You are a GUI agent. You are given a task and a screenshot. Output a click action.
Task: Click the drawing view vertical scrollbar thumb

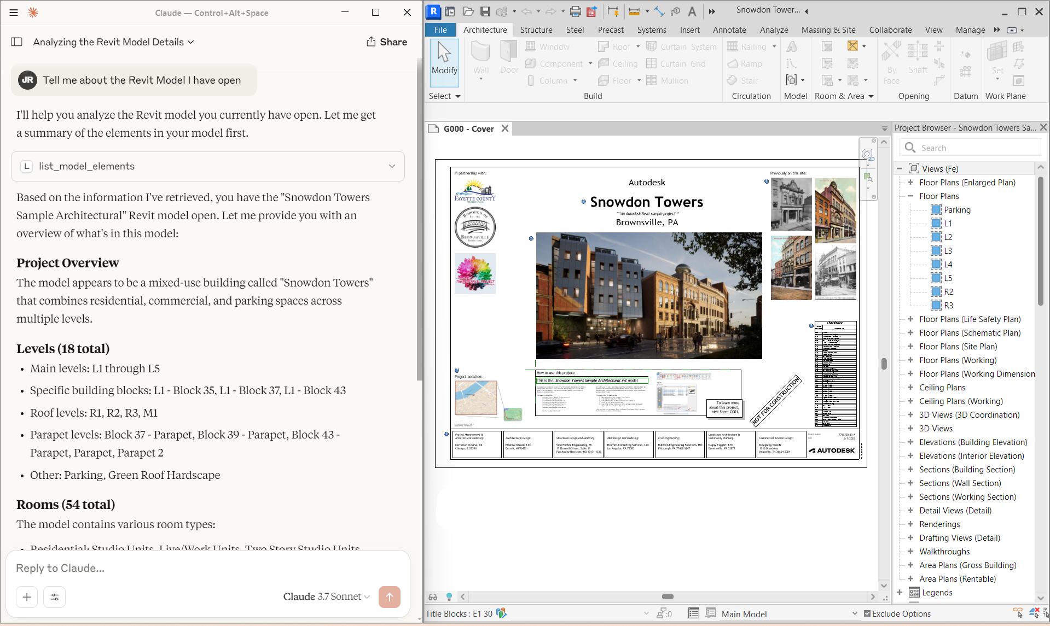pyautogui.click(x=884, y=364)
